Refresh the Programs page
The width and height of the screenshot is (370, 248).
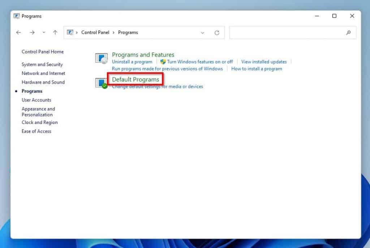(217, 33)
